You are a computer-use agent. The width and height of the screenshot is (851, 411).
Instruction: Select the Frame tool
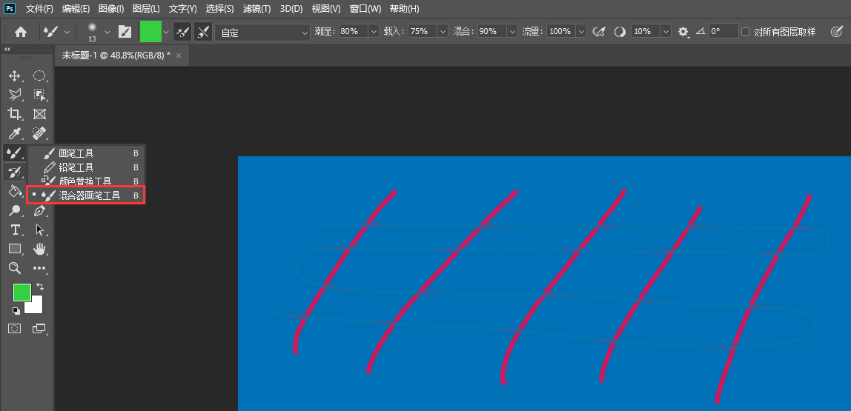(x=39, y=114)
